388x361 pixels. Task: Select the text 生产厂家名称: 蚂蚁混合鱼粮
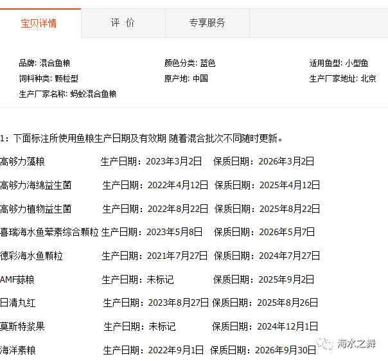tap(68, 94)
